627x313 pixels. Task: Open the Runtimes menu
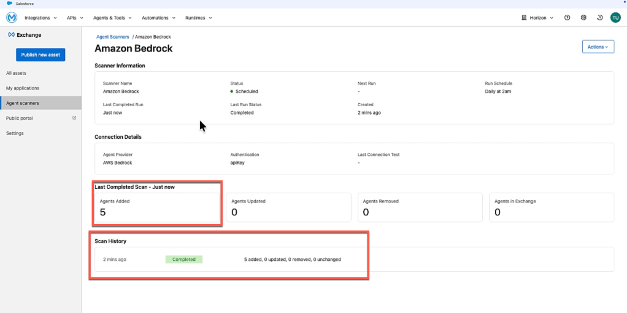tap(198, 18)
